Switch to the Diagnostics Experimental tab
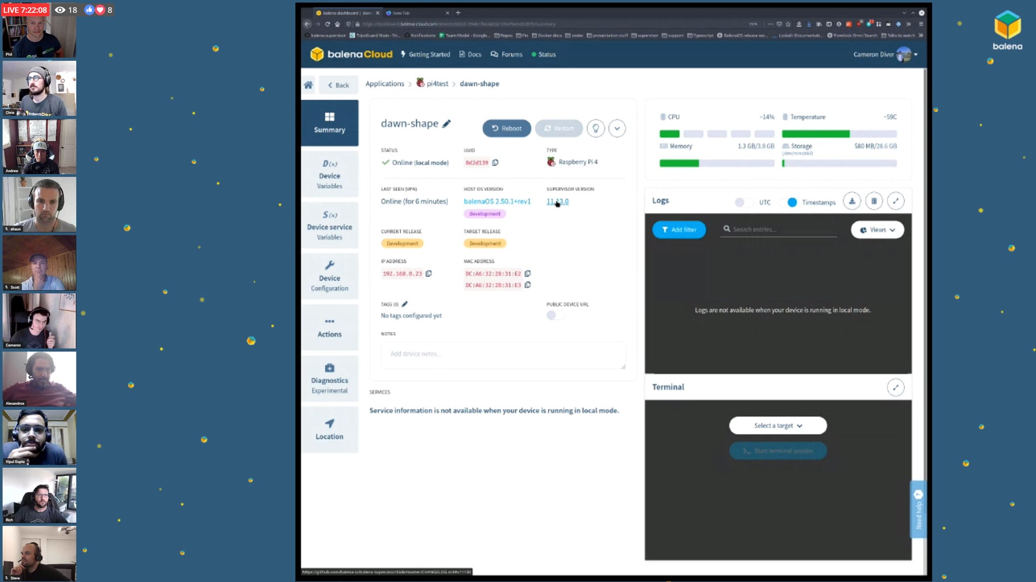This screenshot has height=582, width=1036. (x=329, y=379)
